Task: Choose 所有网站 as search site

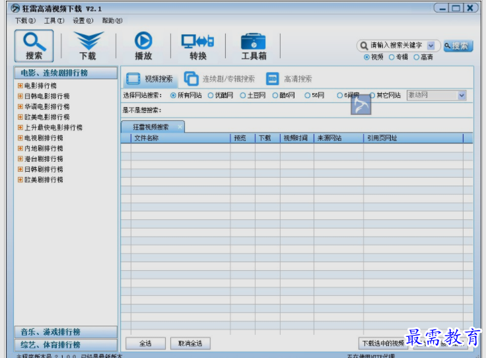Action: pyautogui.click(x=173, y=96)
